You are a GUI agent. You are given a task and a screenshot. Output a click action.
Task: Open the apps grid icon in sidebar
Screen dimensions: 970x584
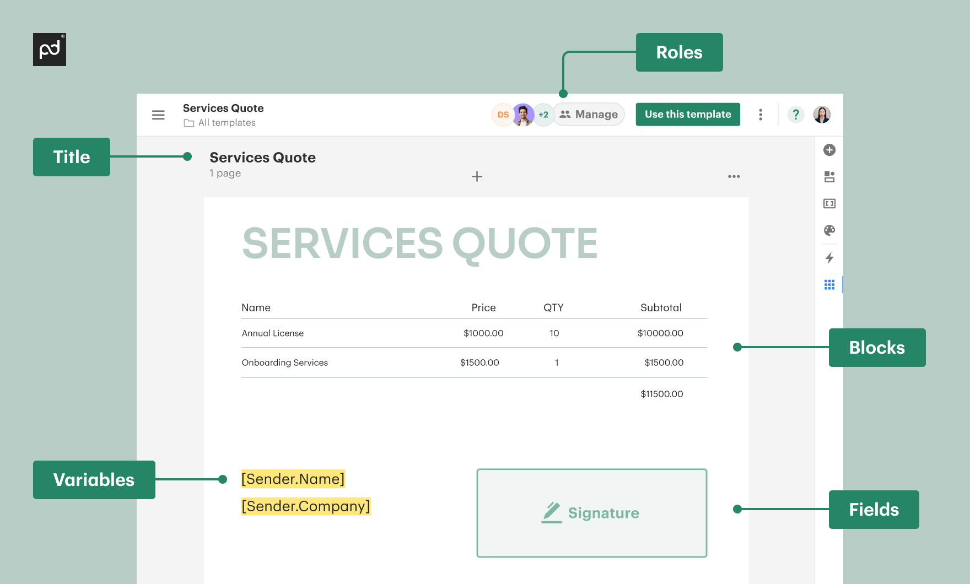point(829,284)
